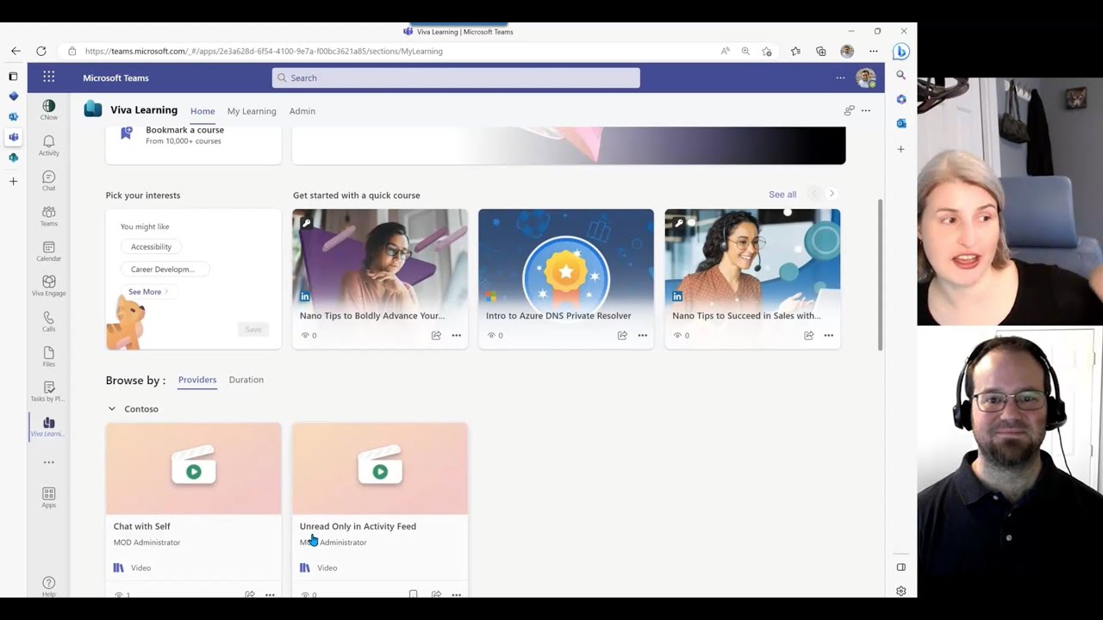Open more options for Nano Tips to Boldly Advance
This screenshot has width=1103, height=620.
[456, 335]
